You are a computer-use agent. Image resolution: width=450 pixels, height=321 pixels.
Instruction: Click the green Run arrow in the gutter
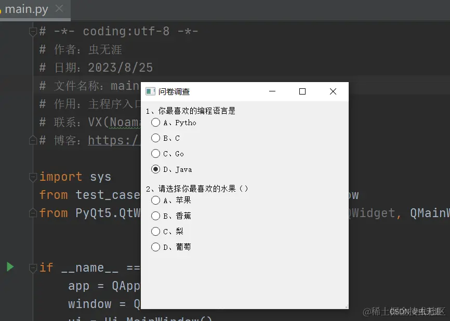tap(9, 267)
